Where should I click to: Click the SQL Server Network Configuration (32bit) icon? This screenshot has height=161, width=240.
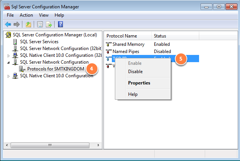click(15, 48)
